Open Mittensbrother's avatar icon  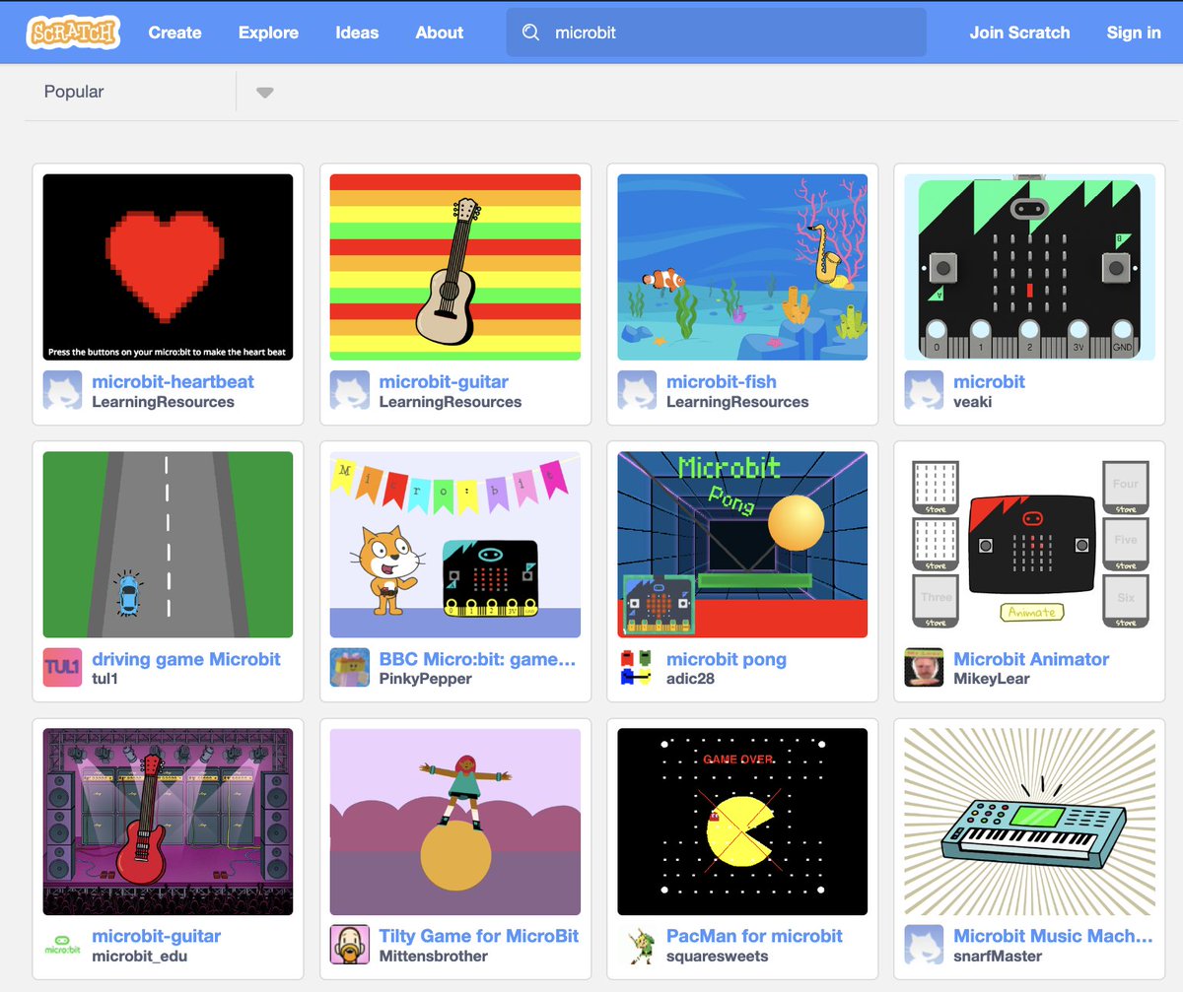[x=349, y=945]
